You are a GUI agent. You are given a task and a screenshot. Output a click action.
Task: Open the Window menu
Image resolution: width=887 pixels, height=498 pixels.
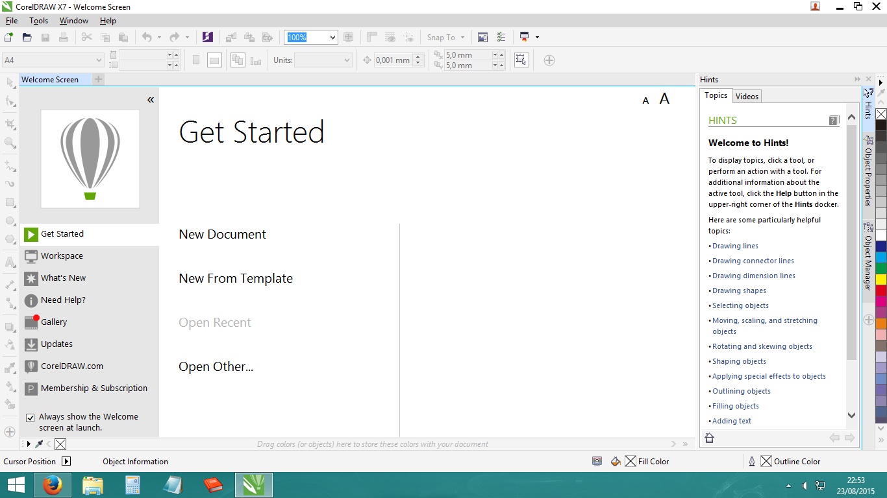(74, 21)
